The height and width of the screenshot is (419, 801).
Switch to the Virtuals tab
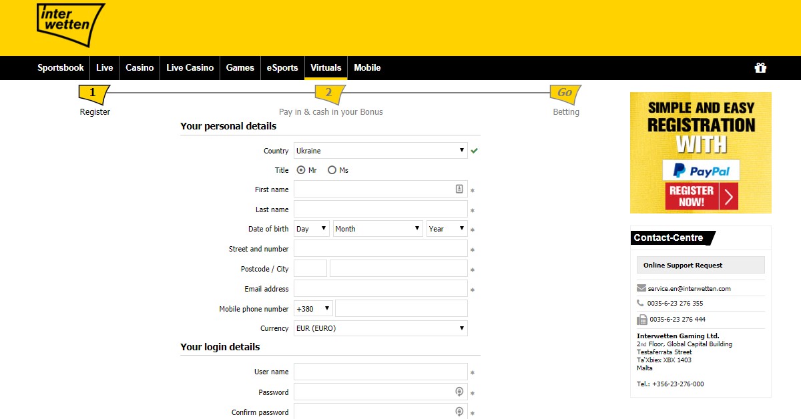(x=326, y=67)
